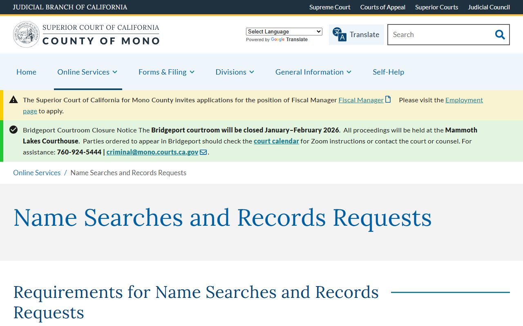The height and width of the screenshot is (326, 523).
Task: Click the Mono County court seal logo
Action: tap(26, 35)
